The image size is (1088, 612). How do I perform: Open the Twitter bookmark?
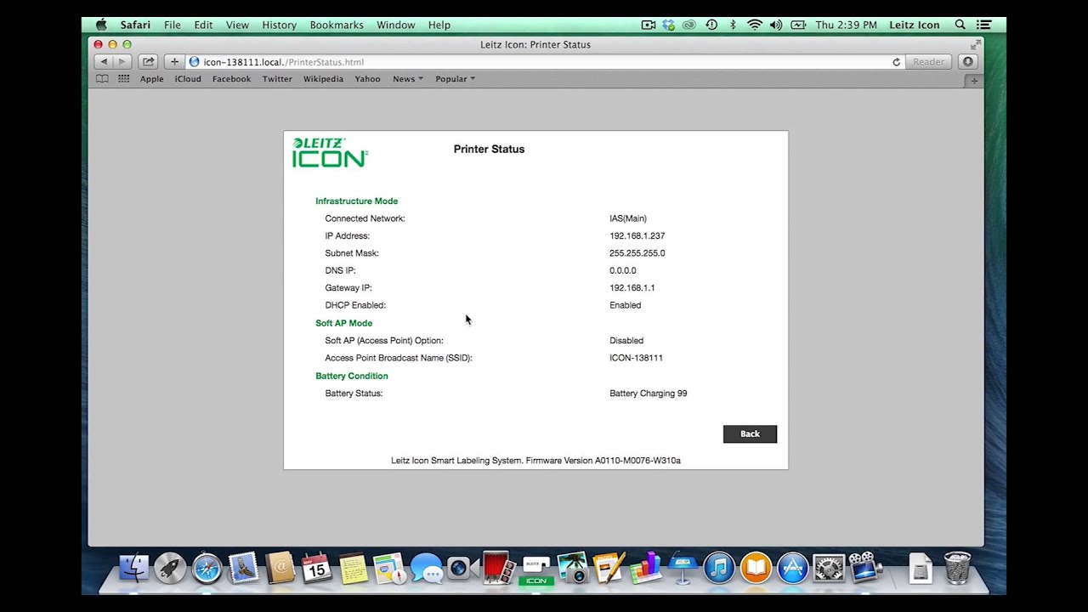pyautogui.click(x=277, y=79)
